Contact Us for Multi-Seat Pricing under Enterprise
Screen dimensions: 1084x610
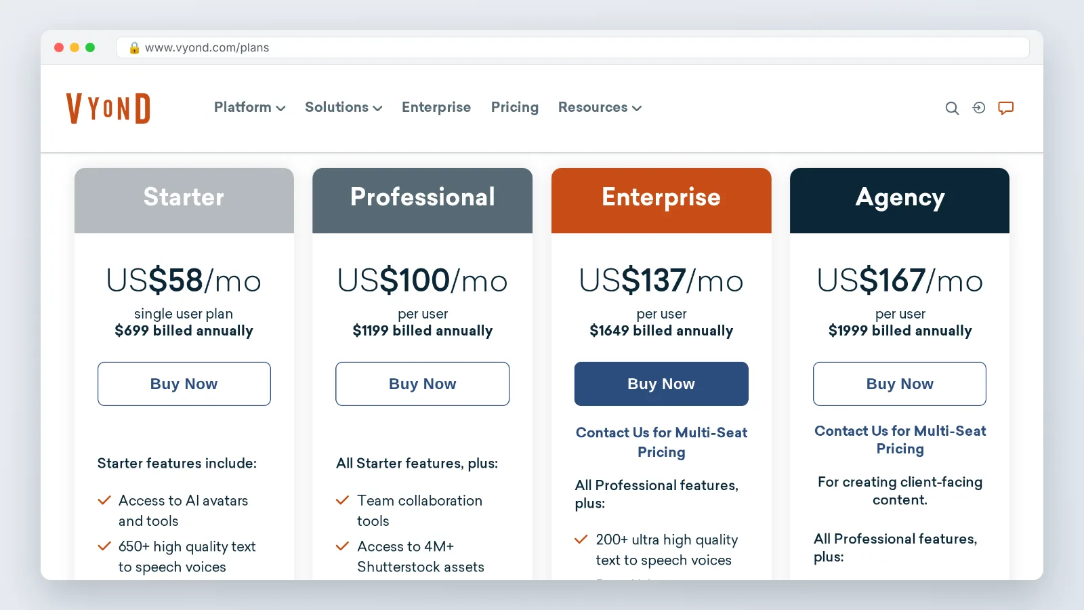(661, 442)
